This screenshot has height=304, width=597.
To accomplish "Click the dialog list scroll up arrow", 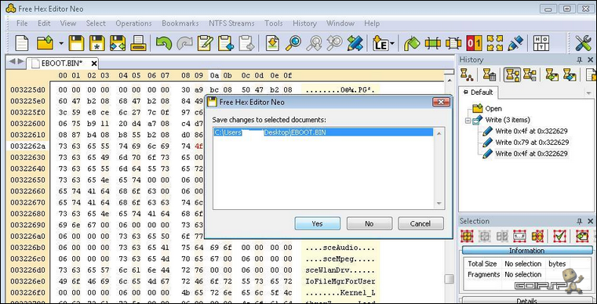I will pyautogui.click(x=439, y=132).
